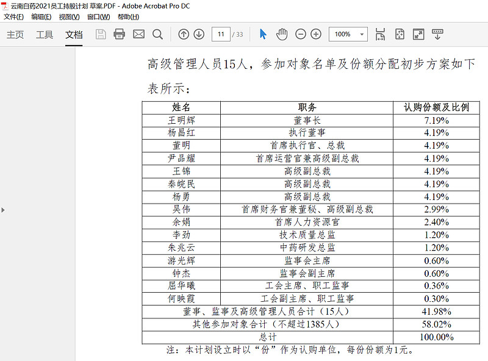Click the 2.40% share value
Image resolution: width=488 pixels, height=361 pixels.
[436, 222]
